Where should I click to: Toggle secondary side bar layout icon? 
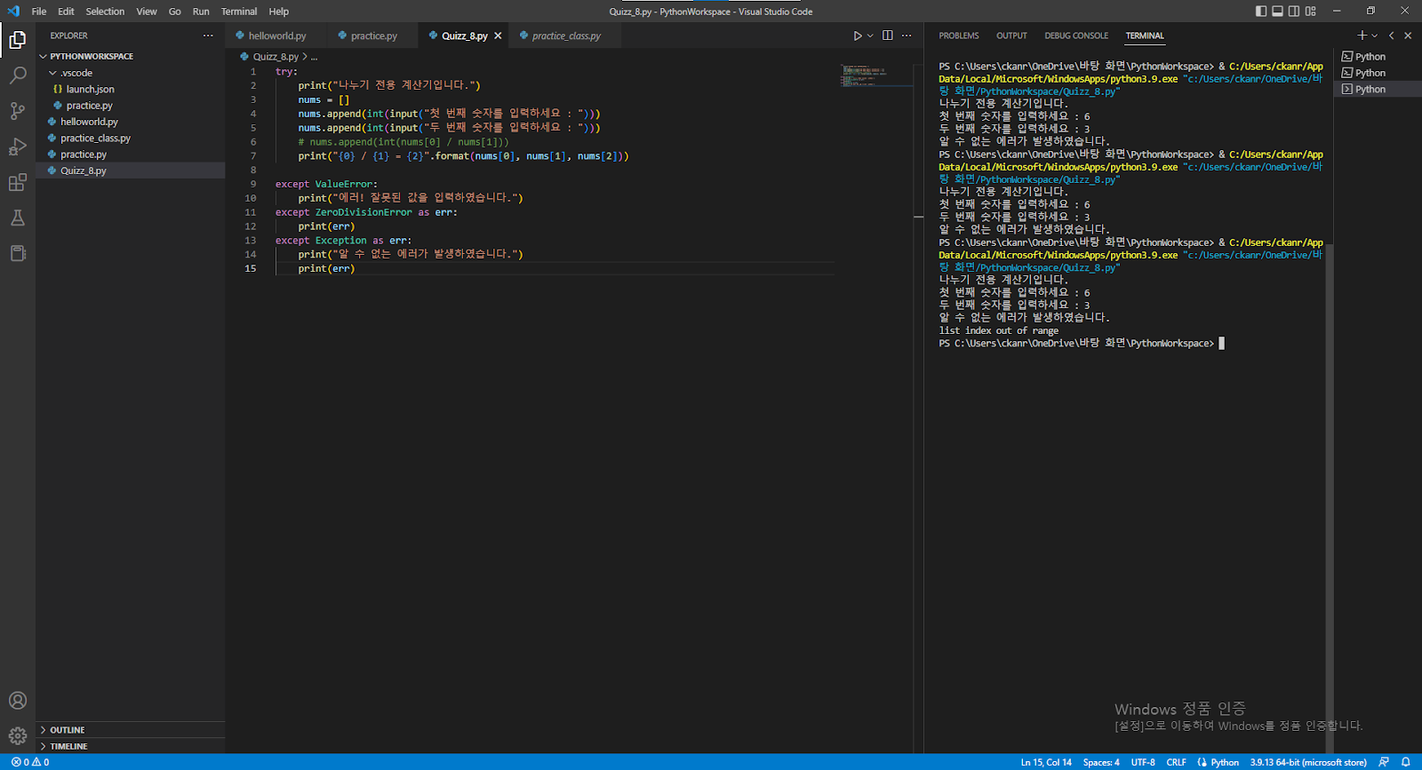pyautogui.click(x=1294, y=11)
